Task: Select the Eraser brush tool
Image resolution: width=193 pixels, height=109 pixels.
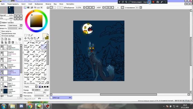Action: coord(32,56)
